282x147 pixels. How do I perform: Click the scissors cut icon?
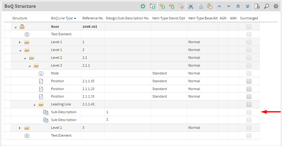(x=191, y=7)
